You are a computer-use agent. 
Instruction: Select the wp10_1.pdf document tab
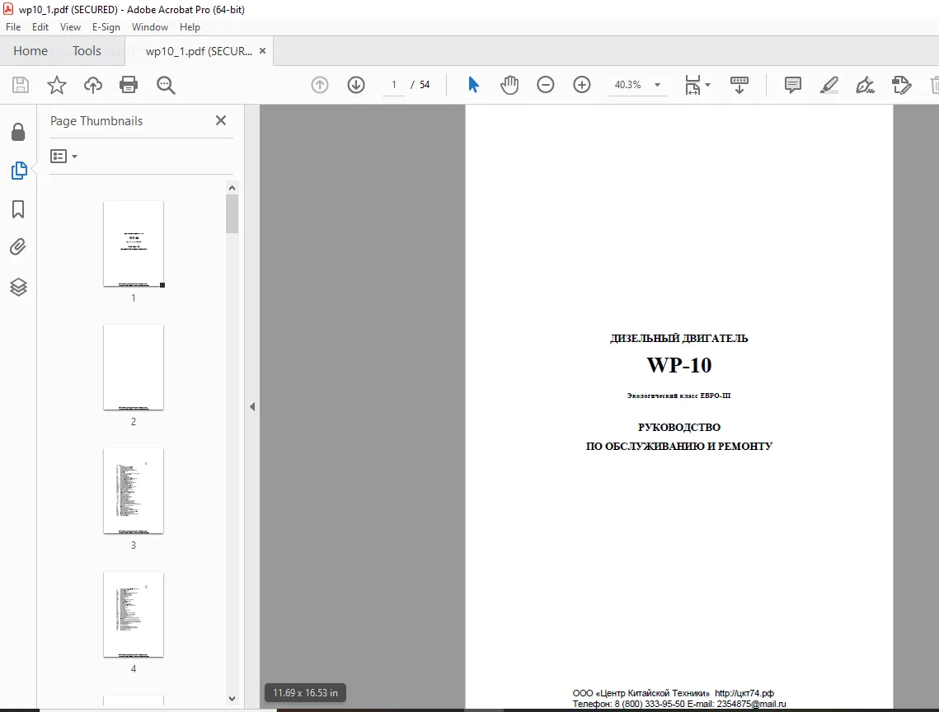coord(199,51)
